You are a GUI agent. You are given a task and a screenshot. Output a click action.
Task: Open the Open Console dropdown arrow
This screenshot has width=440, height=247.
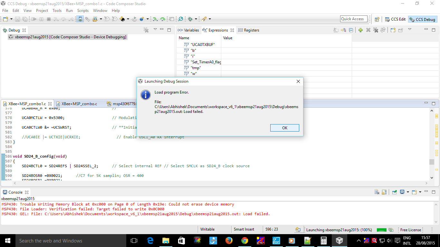coord(420,192)
